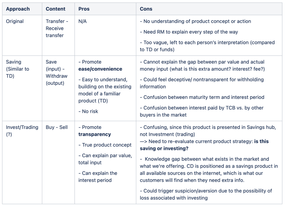
Task: Click the Content column header
Action: pos(56,9)
